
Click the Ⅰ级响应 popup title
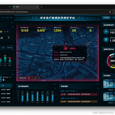pyautogui.click(x=72, y=48)
